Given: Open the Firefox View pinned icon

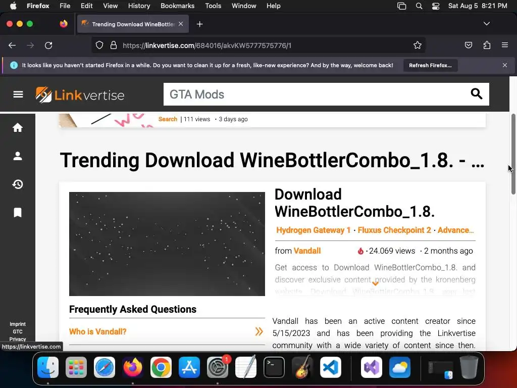Looking at the screenshot, I should coord(64,24).
